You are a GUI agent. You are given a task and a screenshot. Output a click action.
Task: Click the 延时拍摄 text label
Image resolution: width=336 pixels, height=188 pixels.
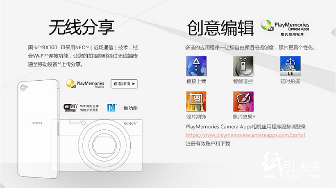pyautogui.click(x=289, y=81)
